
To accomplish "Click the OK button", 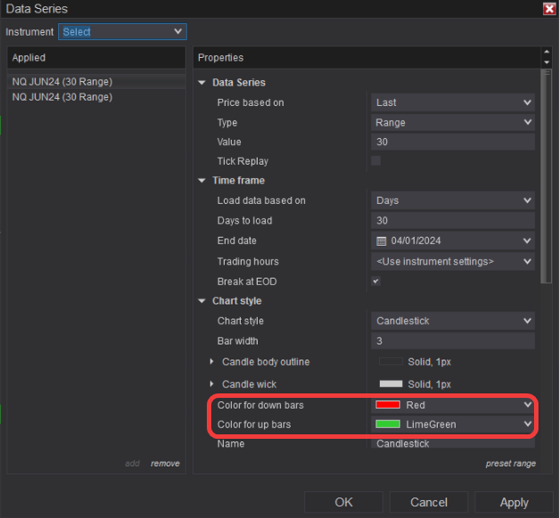I will tap(343, 502).
